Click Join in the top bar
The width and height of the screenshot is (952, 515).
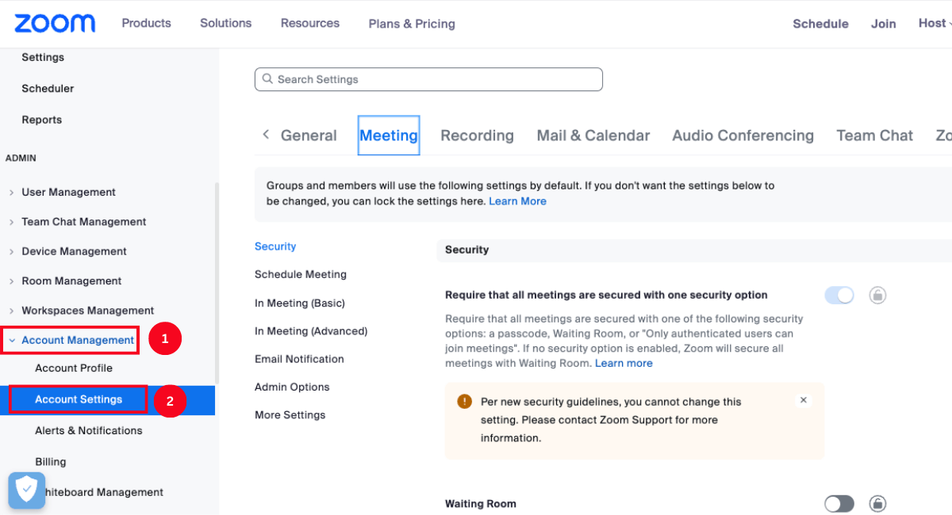click(x=884, y=24)
